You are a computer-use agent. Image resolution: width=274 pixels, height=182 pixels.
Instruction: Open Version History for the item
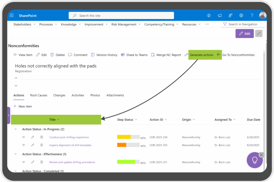point(93,55)
